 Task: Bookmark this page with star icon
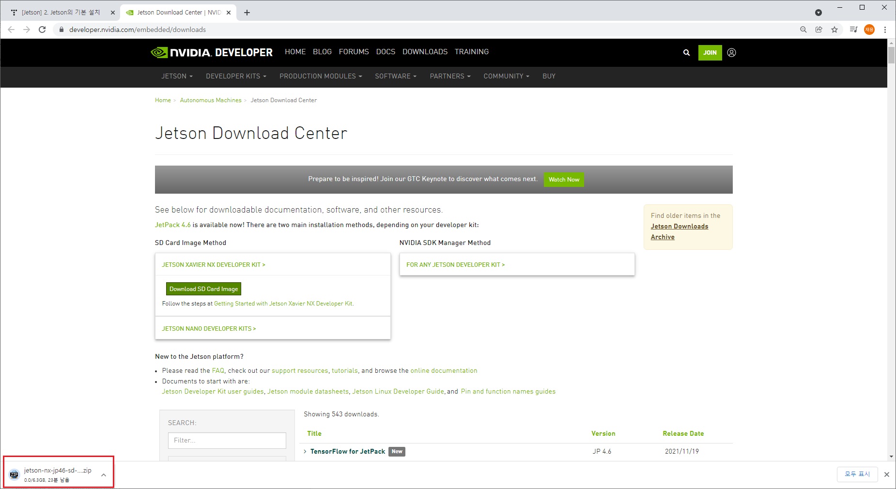(x=834, y=30)
